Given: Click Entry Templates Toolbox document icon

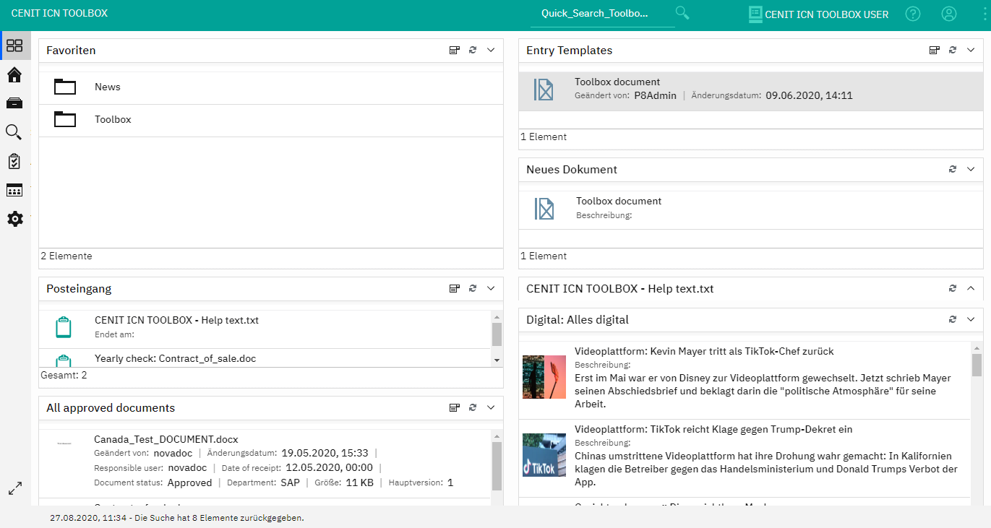Looking at the screenshot, I should (x=544, y=90).
